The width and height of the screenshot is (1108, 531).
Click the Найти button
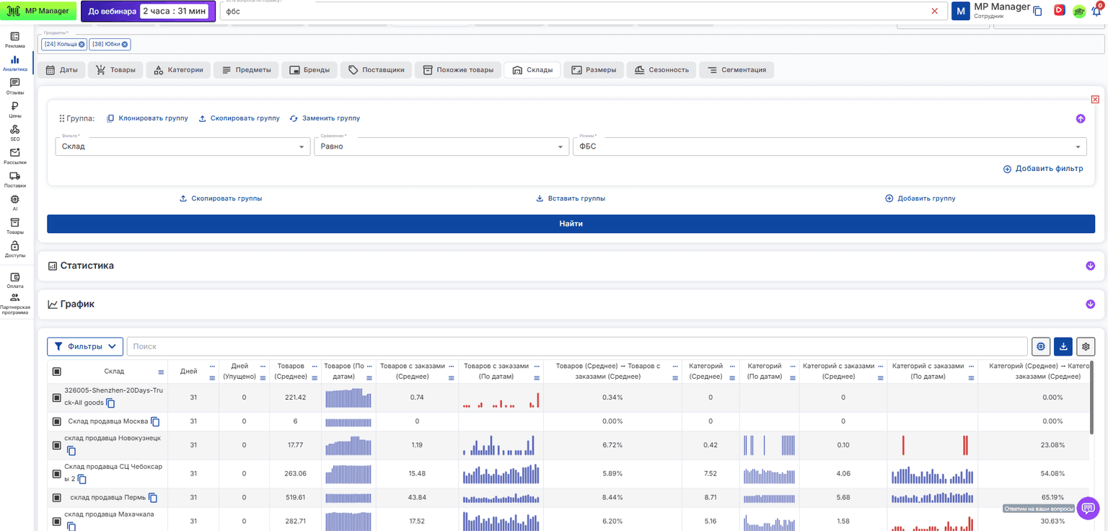click(x=571, y=224)
